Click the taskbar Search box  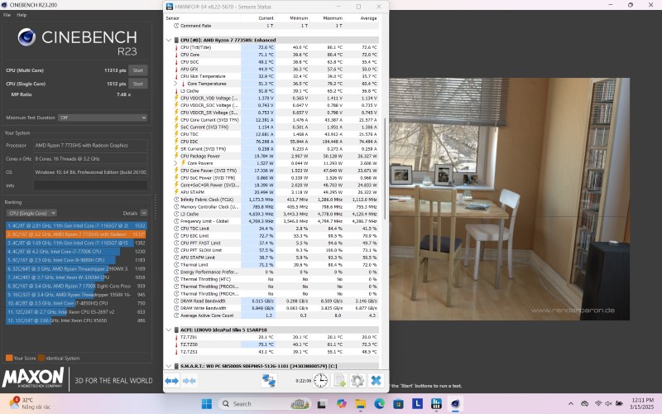265,404
